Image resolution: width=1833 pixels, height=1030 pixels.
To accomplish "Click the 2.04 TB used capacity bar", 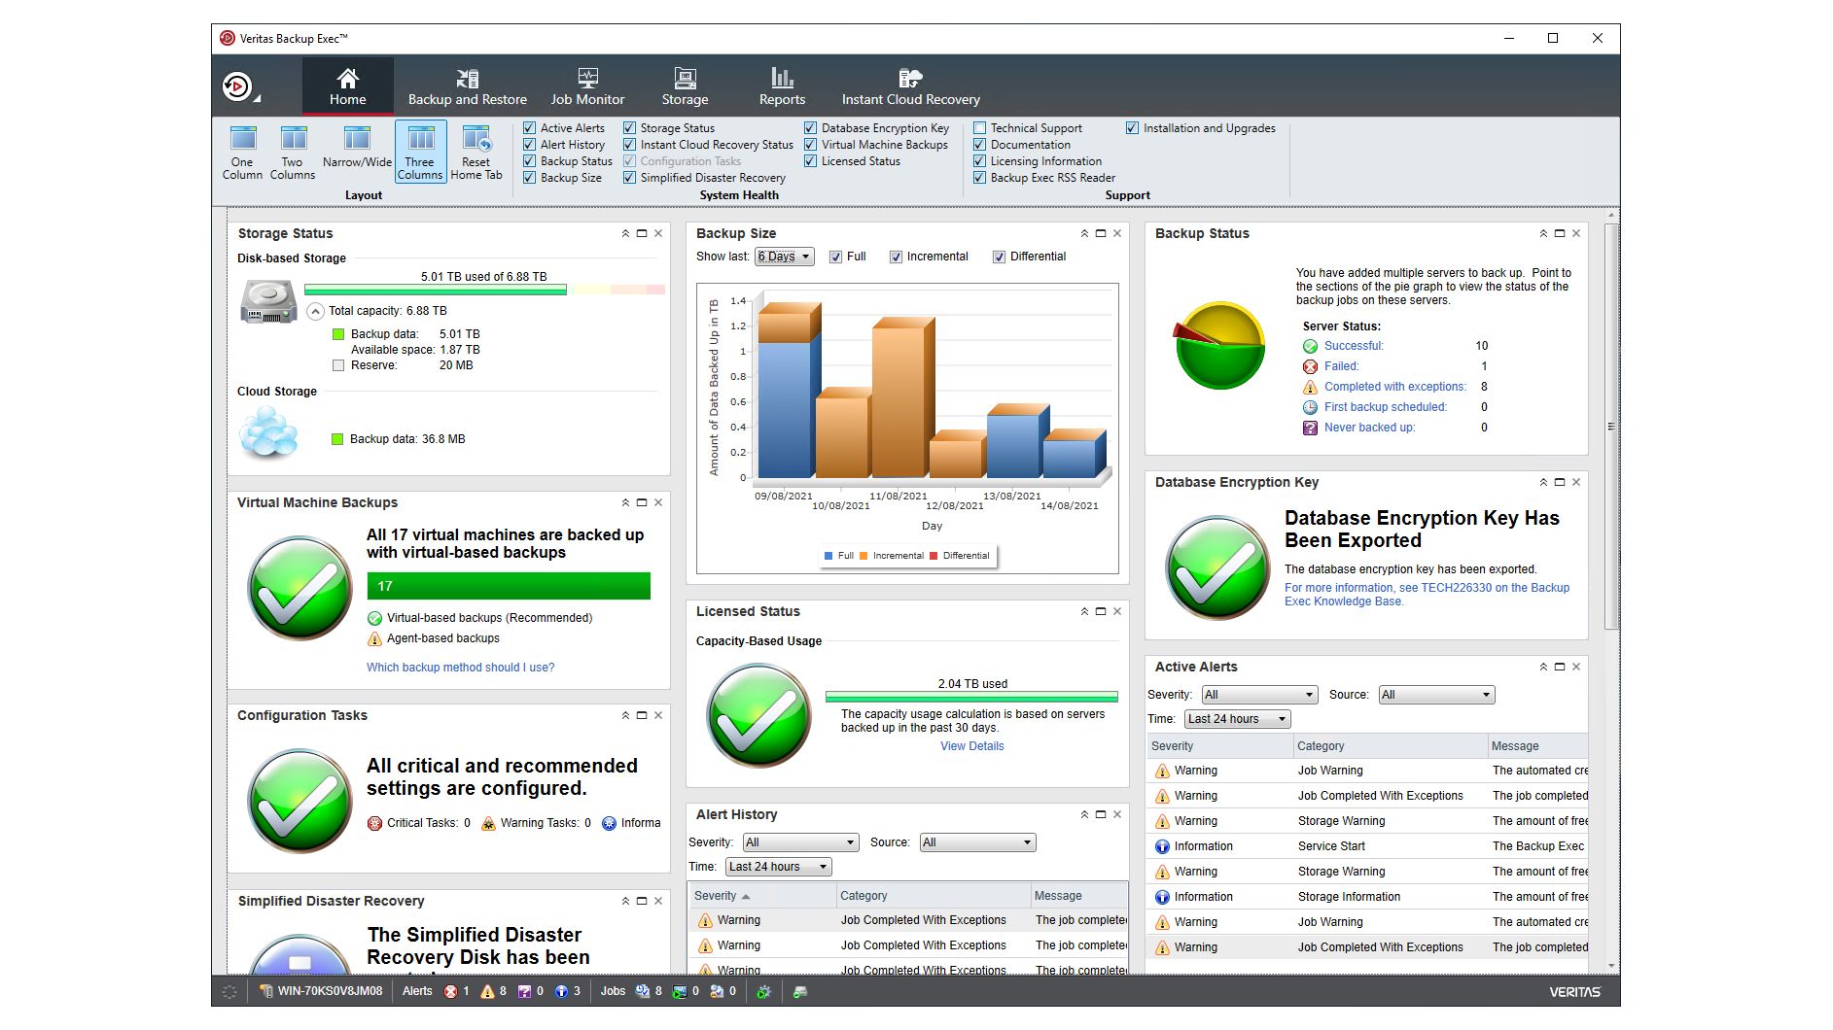I will pyautogui.click(x=971, y=696).
